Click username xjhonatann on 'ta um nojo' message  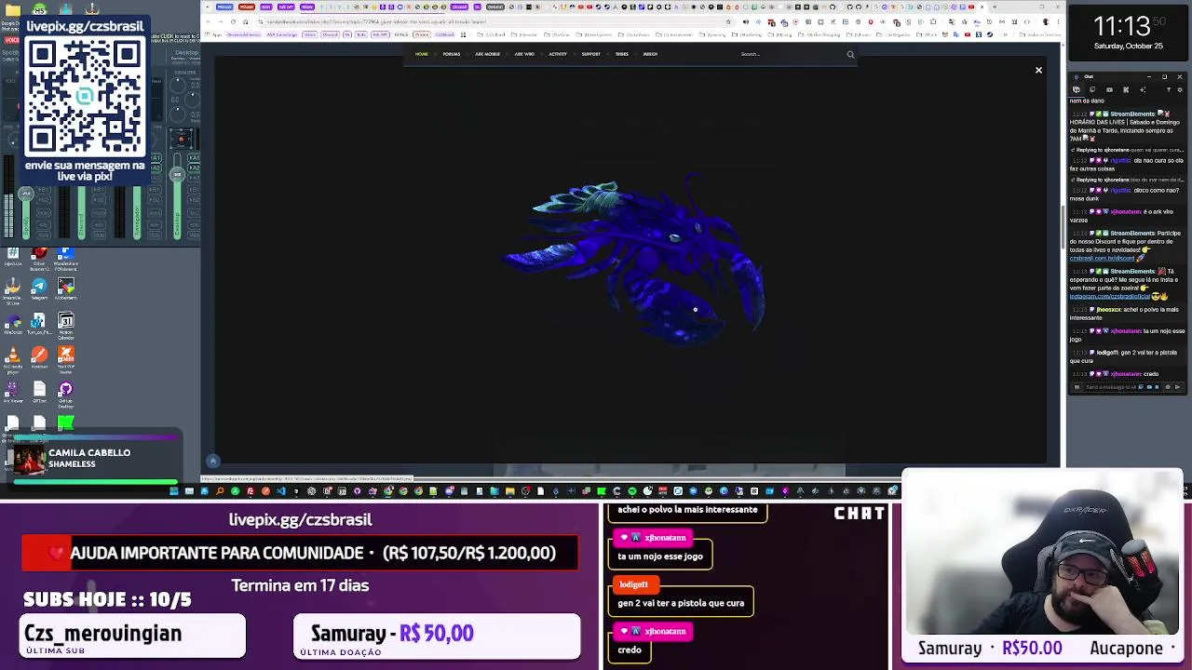(1126, 330)
